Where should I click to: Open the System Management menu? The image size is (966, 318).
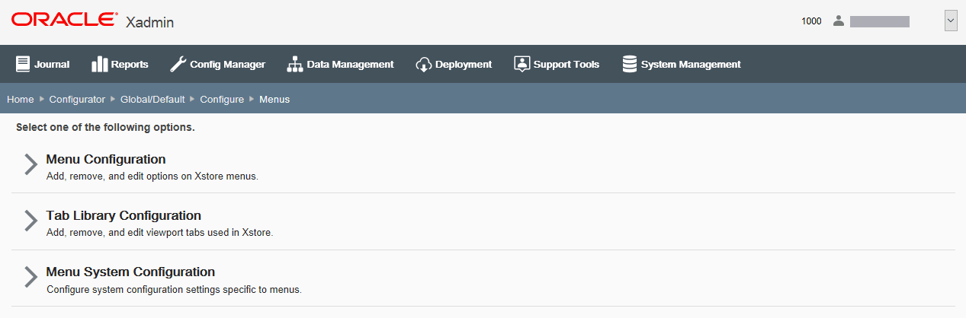(x=682, y=65)
